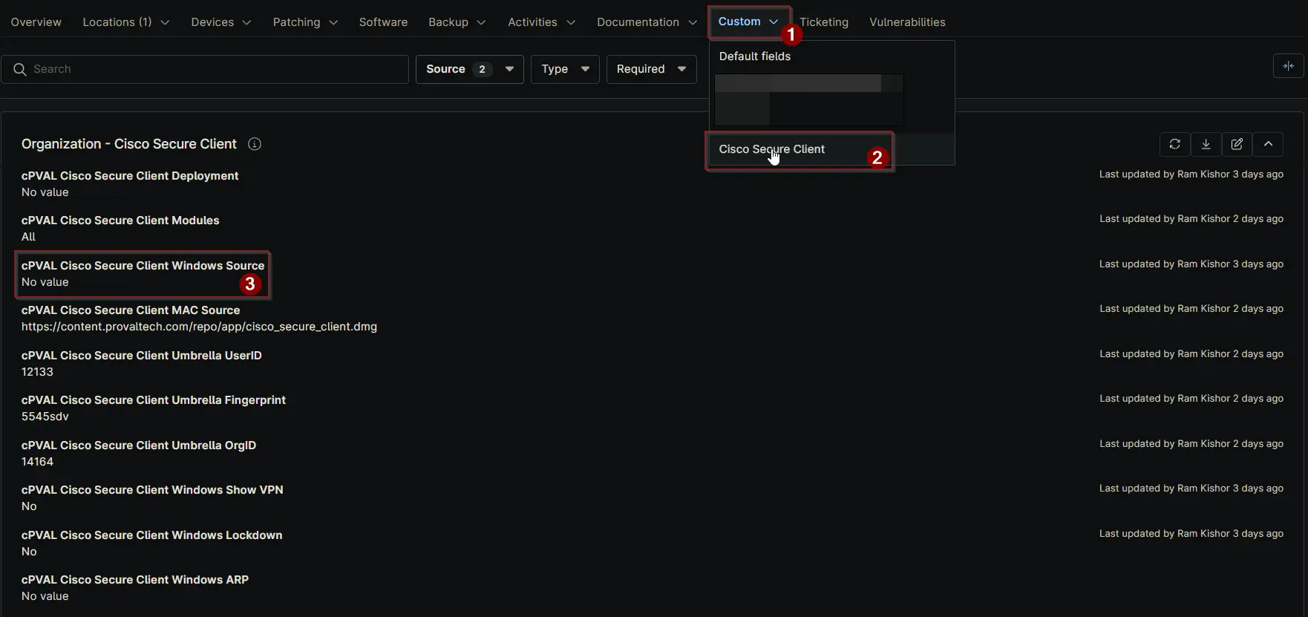Open the Custom tab menu

coord(748,22)
